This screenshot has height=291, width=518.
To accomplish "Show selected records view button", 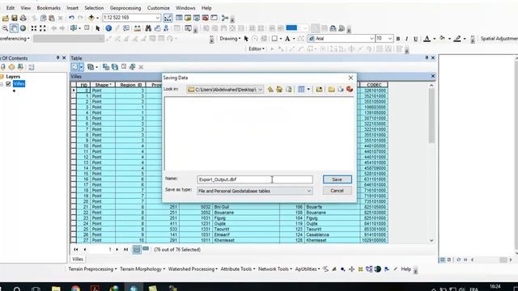I will (146, 250).
